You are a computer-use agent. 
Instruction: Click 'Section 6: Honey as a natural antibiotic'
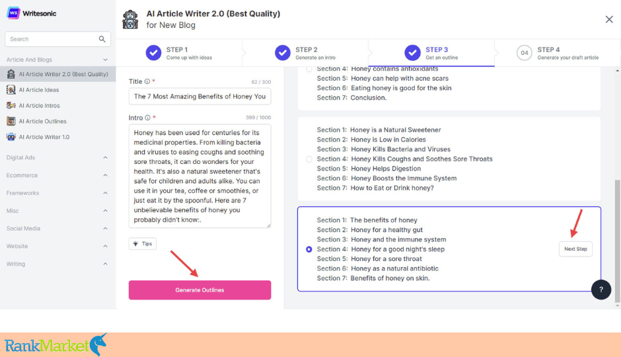[x=377, y=268]
